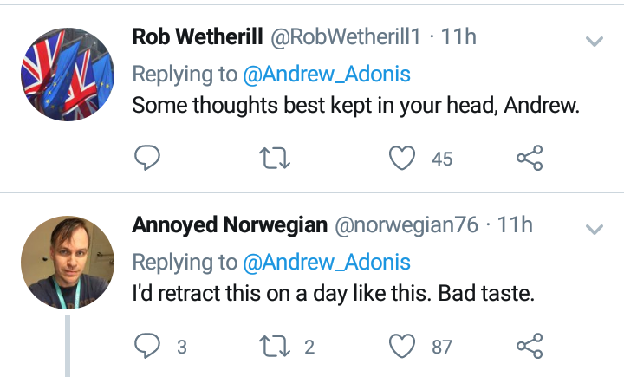Share Rob Wetherill's tweet
Viewport: 624px width, 377px height.
(530, 158)
